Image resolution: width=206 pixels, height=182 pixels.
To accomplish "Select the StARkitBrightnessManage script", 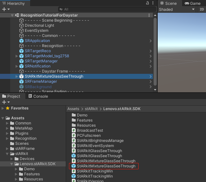I will click(100, 141).
